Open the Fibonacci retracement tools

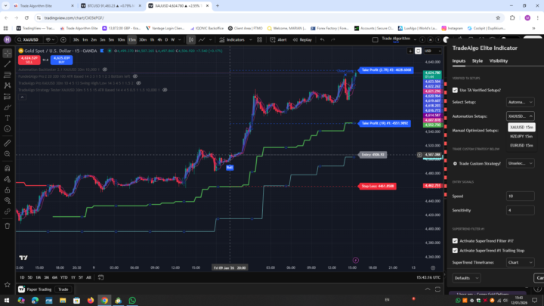pyautogui.click(x=8, y=75)
